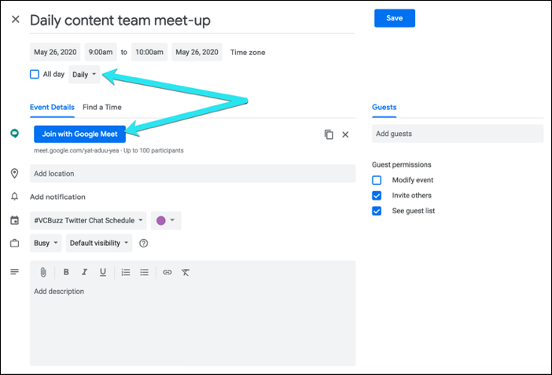
Task: Click the location pin icon
Action: (x=14, y=173)
